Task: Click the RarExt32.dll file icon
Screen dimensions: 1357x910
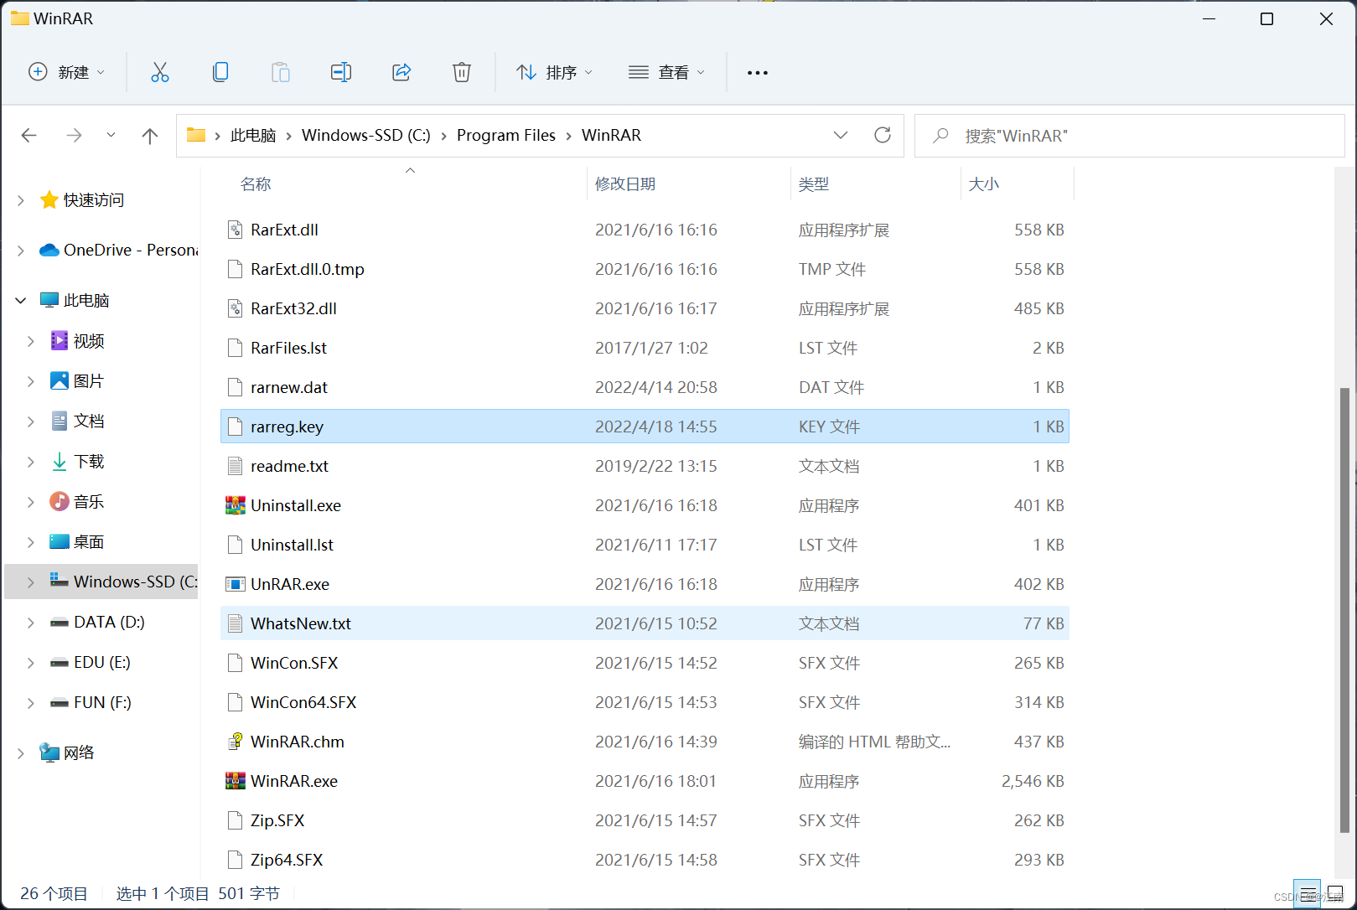Action: [x=236, y=308]
